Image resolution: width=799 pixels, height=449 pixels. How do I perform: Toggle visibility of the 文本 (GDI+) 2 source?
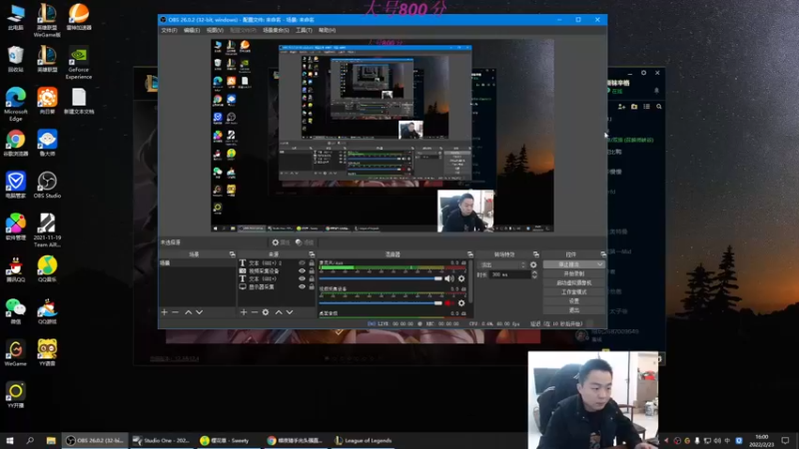302,263
